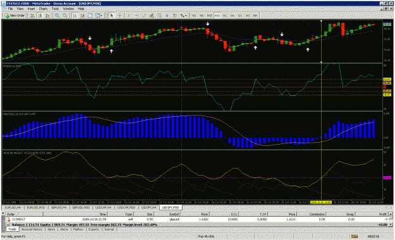
Task: Select the trendline drawing tool
Action: 144,16
